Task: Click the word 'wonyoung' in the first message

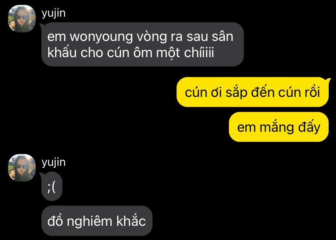Action: click(101, 37)
